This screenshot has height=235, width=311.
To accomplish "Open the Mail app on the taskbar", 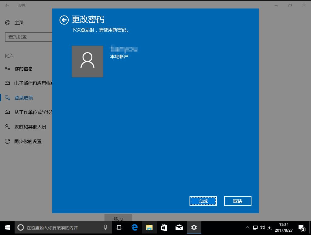I will pos(179,227).
